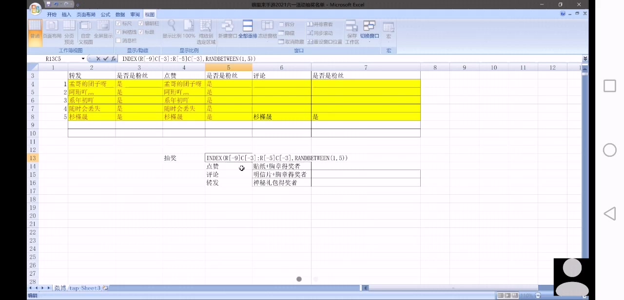Image resolution: width=624 pixels, height=300 pixels.
Task: Open the Name Box dropdown arrow
Action: click(83, 59)
